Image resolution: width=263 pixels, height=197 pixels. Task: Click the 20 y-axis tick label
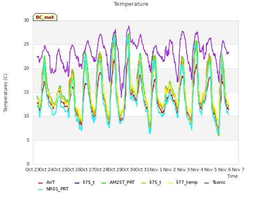(x=26, y=69)
